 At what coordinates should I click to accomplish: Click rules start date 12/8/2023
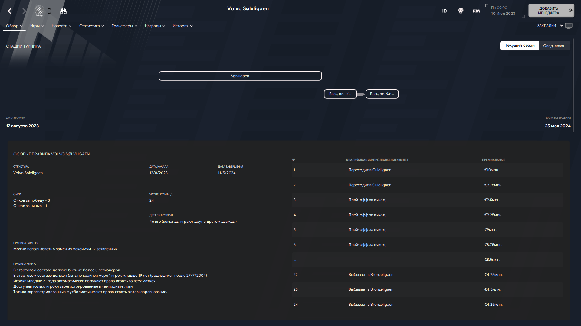[x=158, y=173]
